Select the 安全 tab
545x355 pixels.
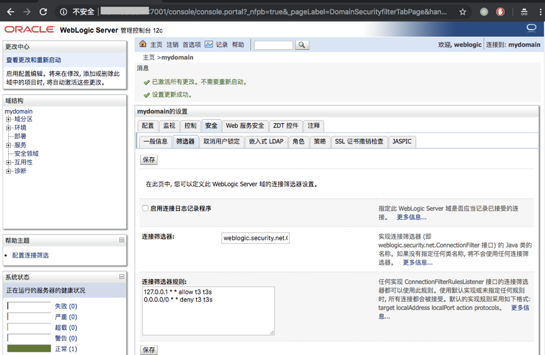click(211, 126)
